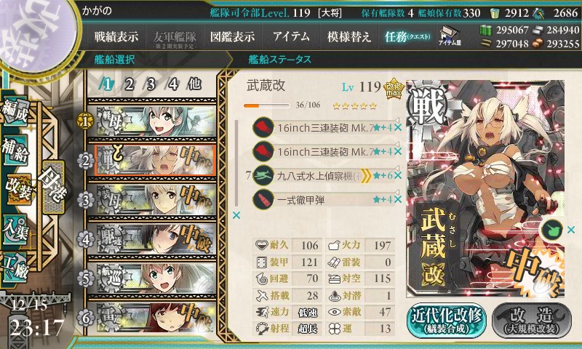The height and width of the screenshot is (349, 582).
Task: Remove the reinforcement slot item via X
Action: click(x=571, y=230)
